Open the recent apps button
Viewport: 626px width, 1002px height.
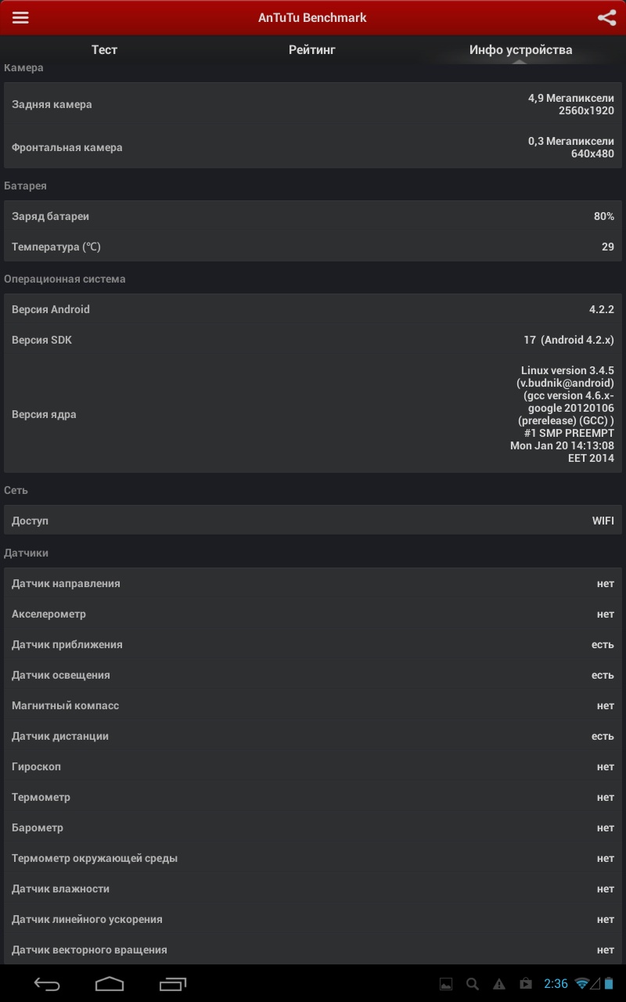click(x=173, y=983)
